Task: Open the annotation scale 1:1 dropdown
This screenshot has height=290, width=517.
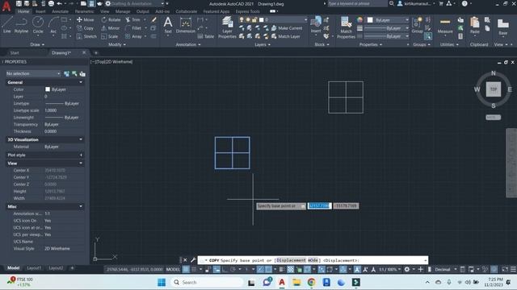Action: [389, 269]
